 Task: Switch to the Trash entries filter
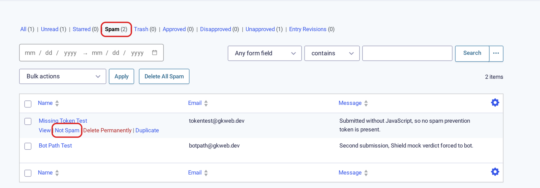(141, 29)
